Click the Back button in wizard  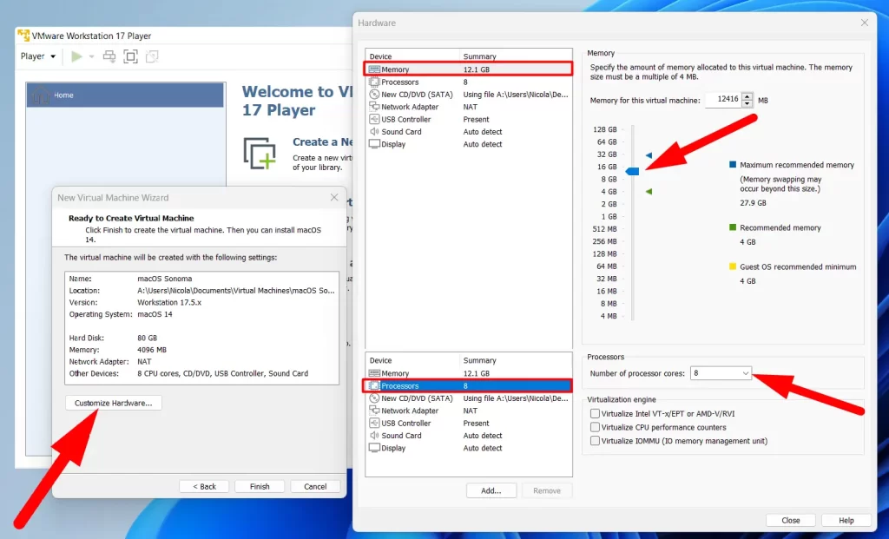tap(204, 486)
